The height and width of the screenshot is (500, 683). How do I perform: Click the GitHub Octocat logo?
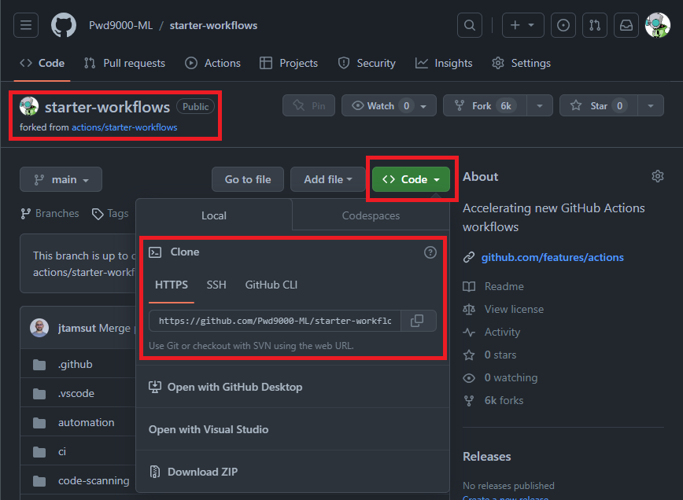pyautogui.click(x=64, y=25)
